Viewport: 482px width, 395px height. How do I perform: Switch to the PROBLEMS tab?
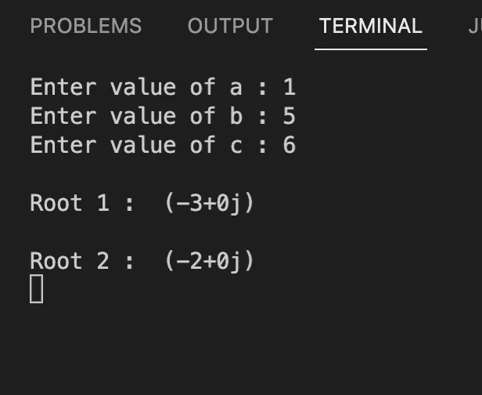[x=86, y=26]
